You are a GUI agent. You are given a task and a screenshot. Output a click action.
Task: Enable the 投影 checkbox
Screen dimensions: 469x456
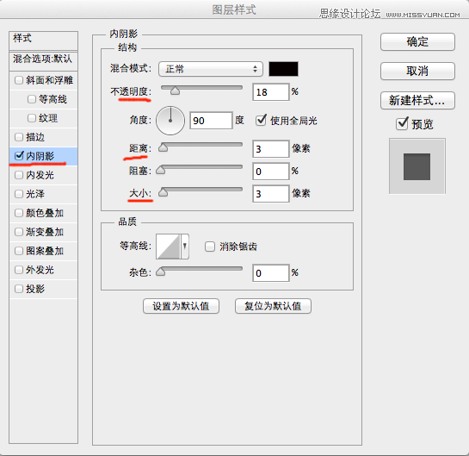click(x=19, y=289)
